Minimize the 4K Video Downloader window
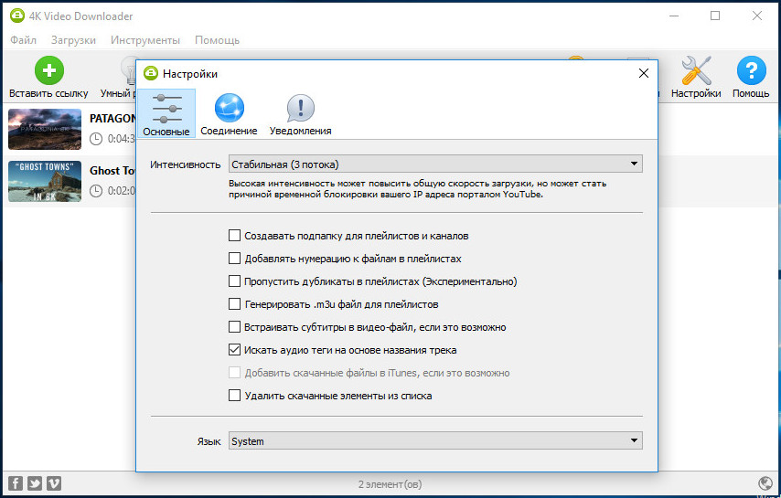The height and width of the screenshot is (498, 781). click(674, 16)
